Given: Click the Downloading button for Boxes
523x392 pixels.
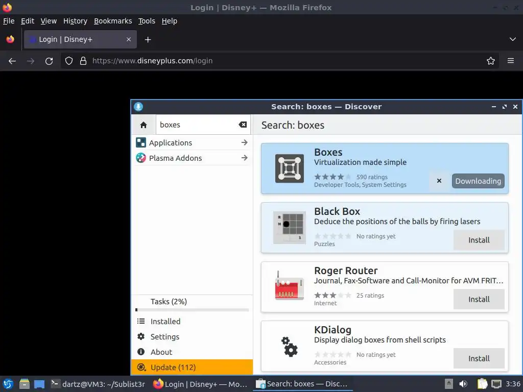Looking at the screenshot, I should pyautogui.click(x=478, y=181).
